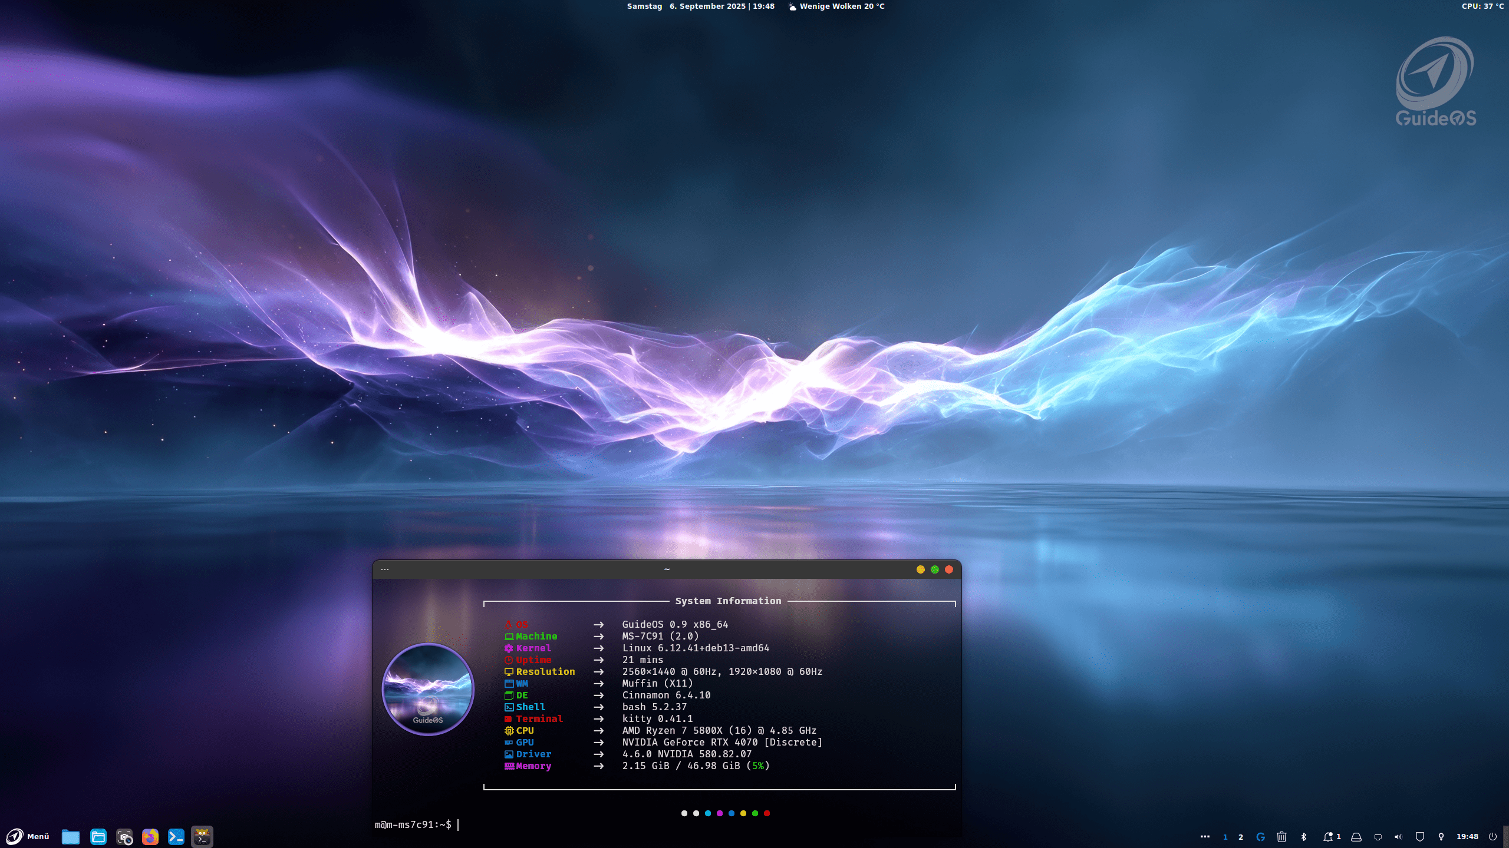The height and width of the screenshot is (848, 1509).
Task: Switch to workspace 2
Action: pyautogui.click(x=1241, y=837)
